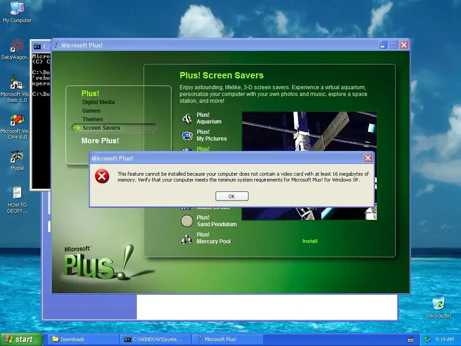Image resolution: width=461 pixels, height=346 pixels.
Task: Click the command prompt window icon
Action: click(x=37, y=46)
